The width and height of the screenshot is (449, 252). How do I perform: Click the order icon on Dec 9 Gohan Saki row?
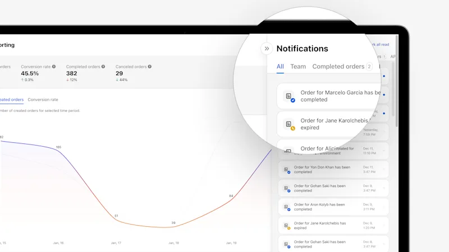coord(287,189)
